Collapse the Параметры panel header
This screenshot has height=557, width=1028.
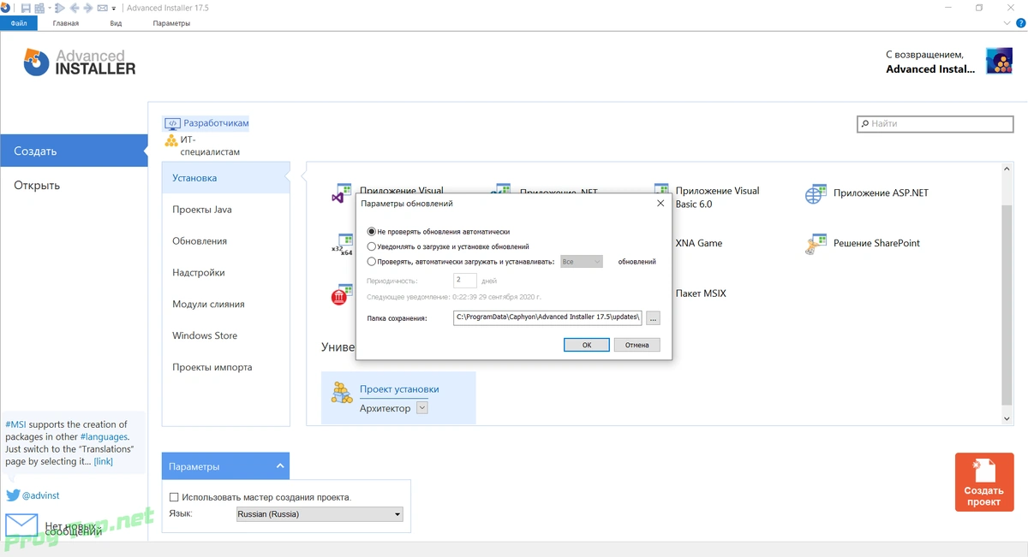coord(225,466)
